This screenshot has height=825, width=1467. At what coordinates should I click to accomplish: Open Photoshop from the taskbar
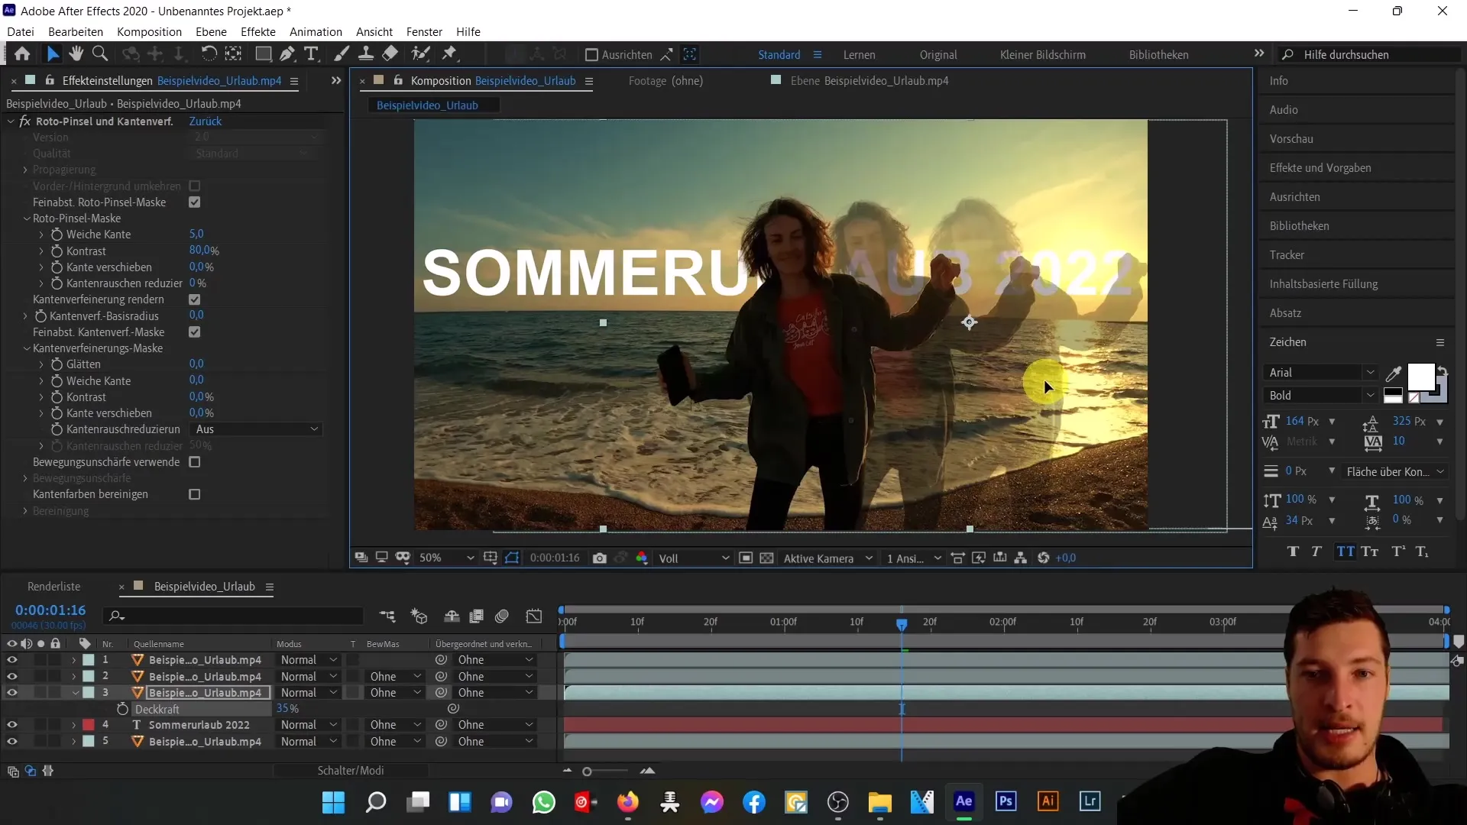[1006, 801]
